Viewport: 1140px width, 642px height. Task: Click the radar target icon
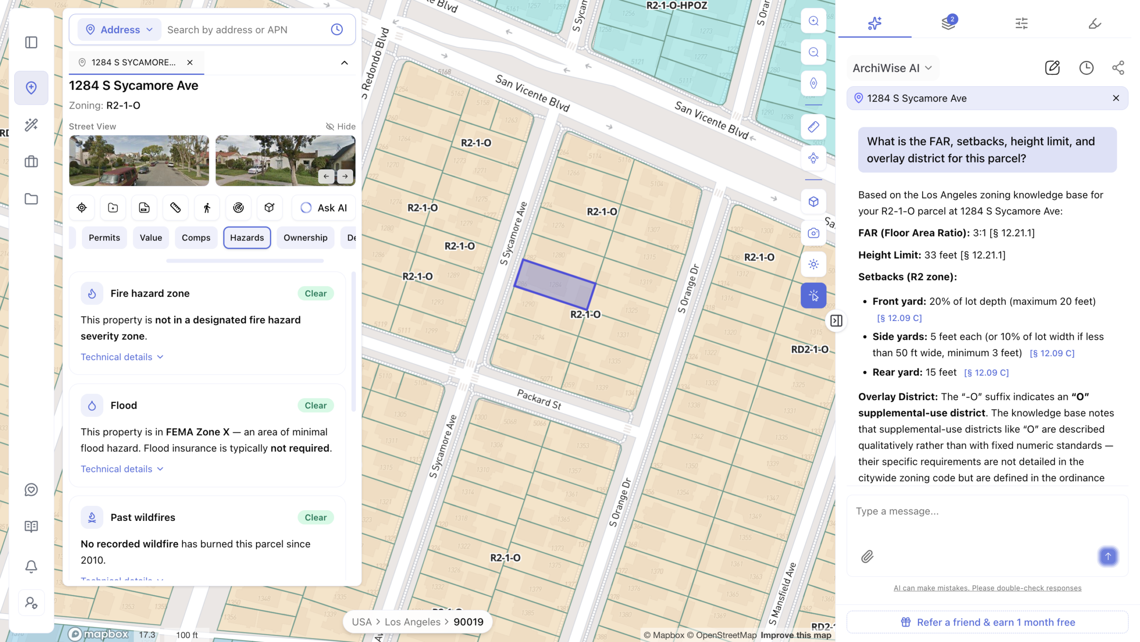pyautogui.click(x=238, y=207)
